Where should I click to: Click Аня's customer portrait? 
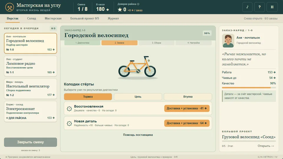pos(228,41)
